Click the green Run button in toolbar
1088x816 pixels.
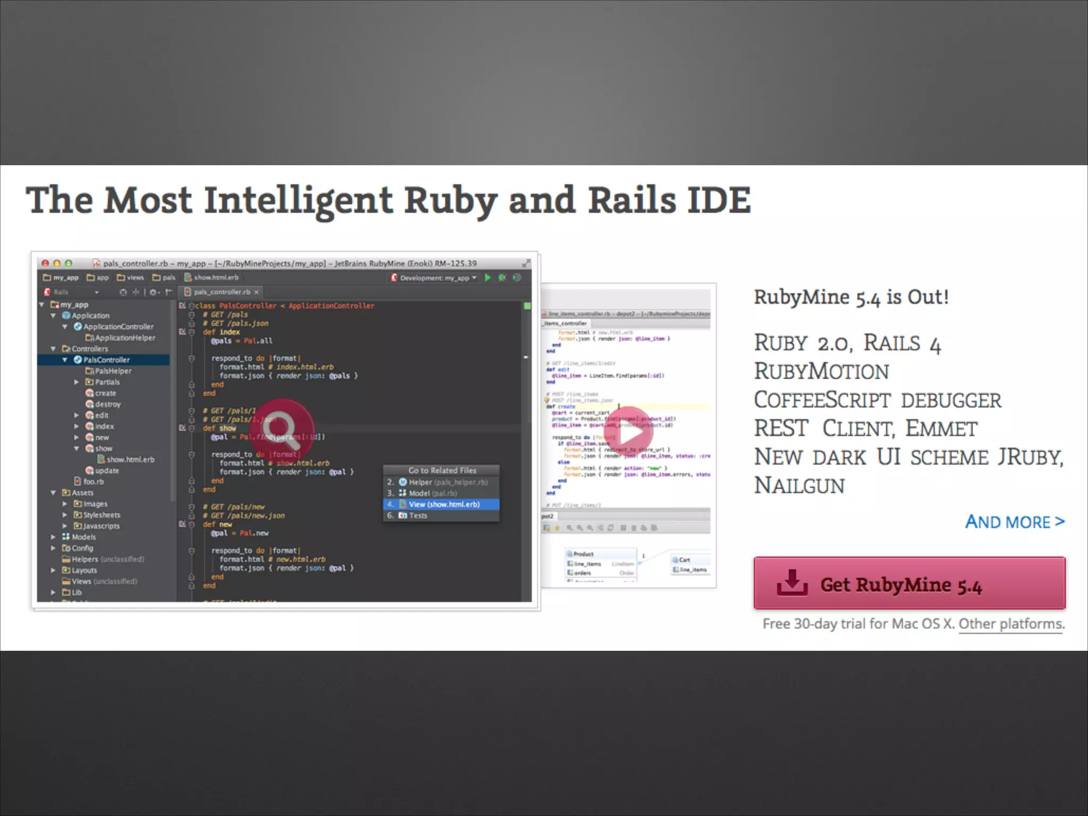point(488,277)
